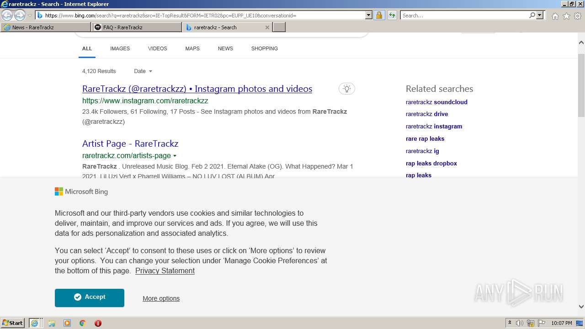
Task: Go forward with the browser Forward arrow
Action: (x=20, y=16)
